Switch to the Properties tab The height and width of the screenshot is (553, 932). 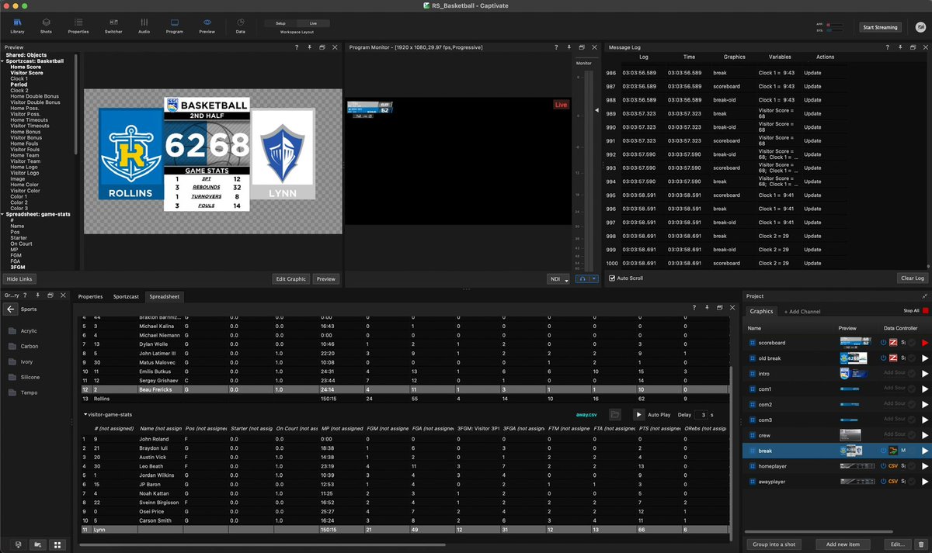pyautogui.click(x=90, y=296)
